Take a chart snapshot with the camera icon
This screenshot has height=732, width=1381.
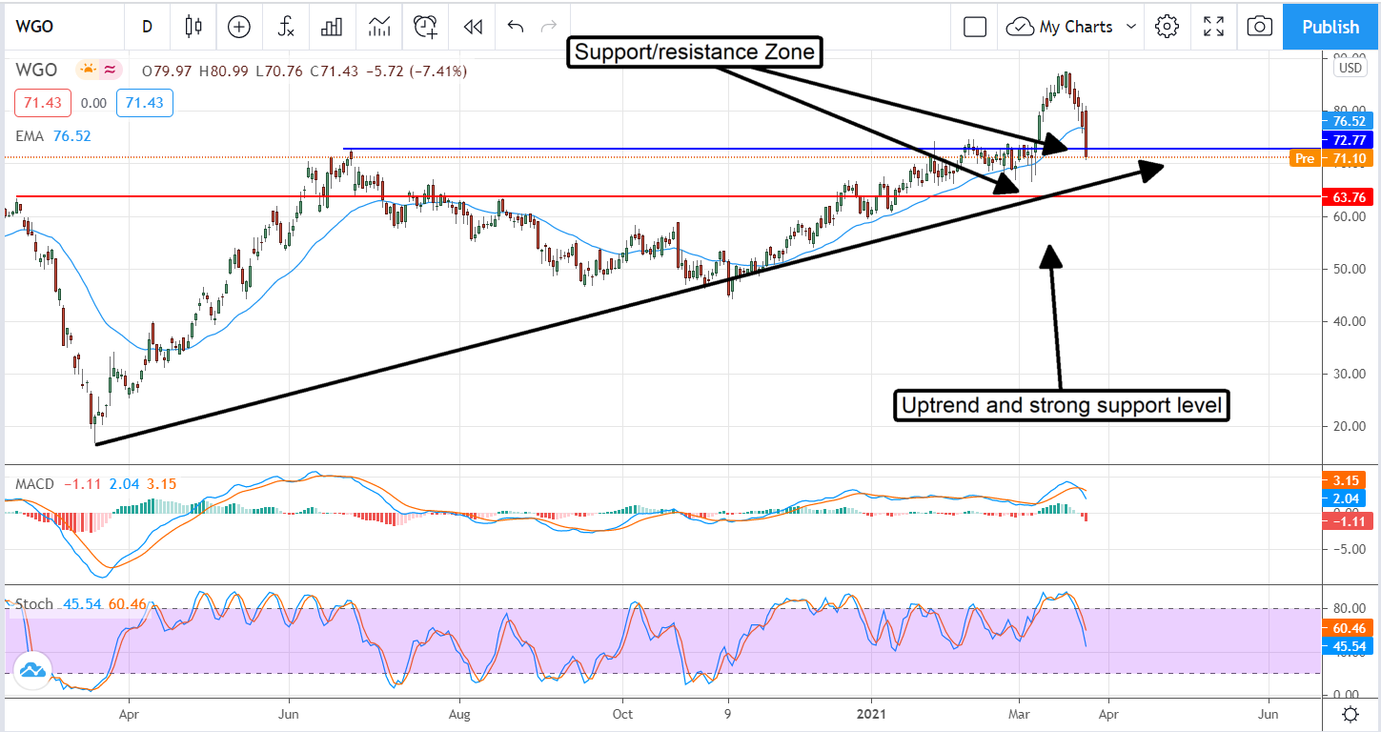click(1260, 27)
